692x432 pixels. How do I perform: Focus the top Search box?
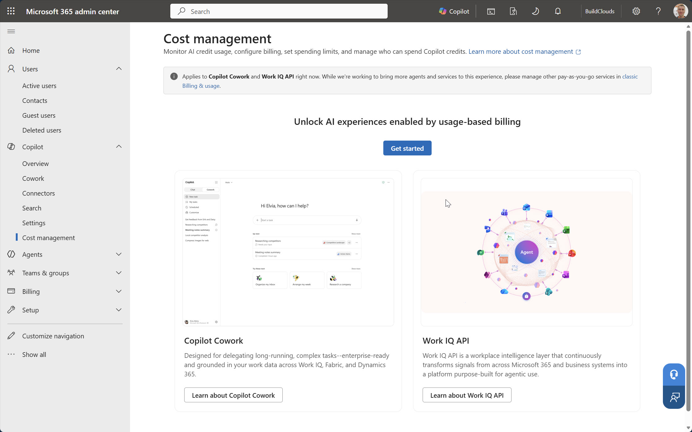coord(279,11)
